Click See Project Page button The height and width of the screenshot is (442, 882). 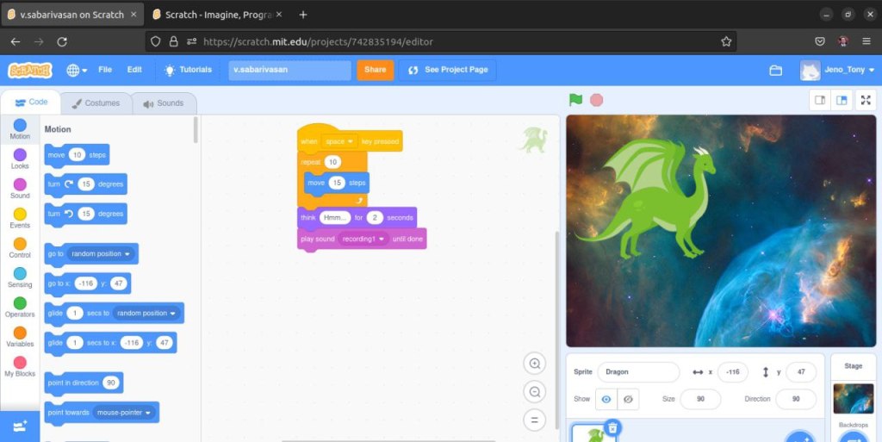(448, 70)
